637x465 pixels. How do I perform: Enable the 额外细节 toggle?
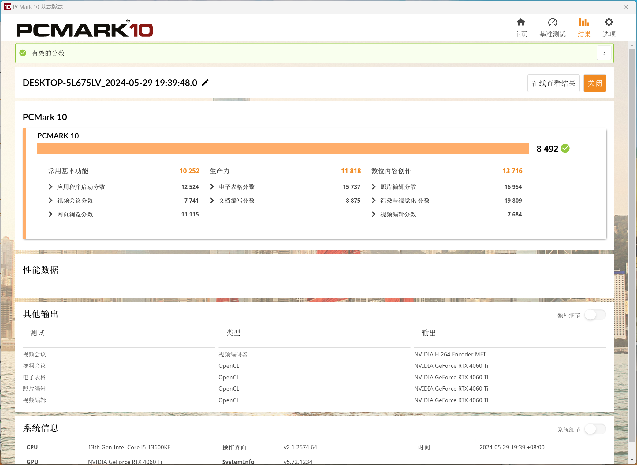tap(595, 315)
